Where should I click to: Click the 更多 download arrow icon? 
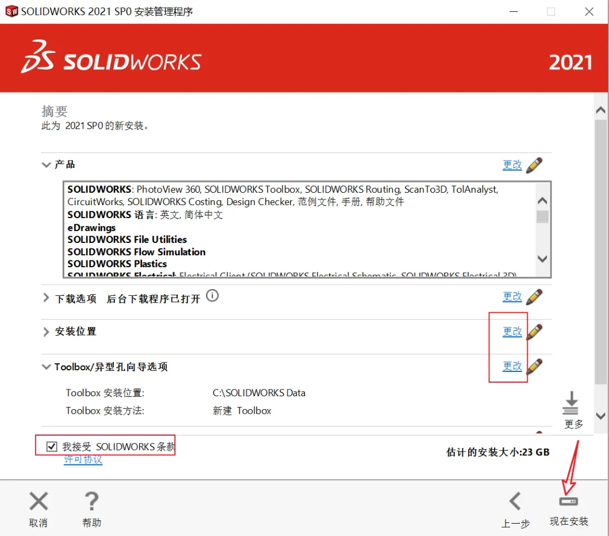[x=571, y=403]
